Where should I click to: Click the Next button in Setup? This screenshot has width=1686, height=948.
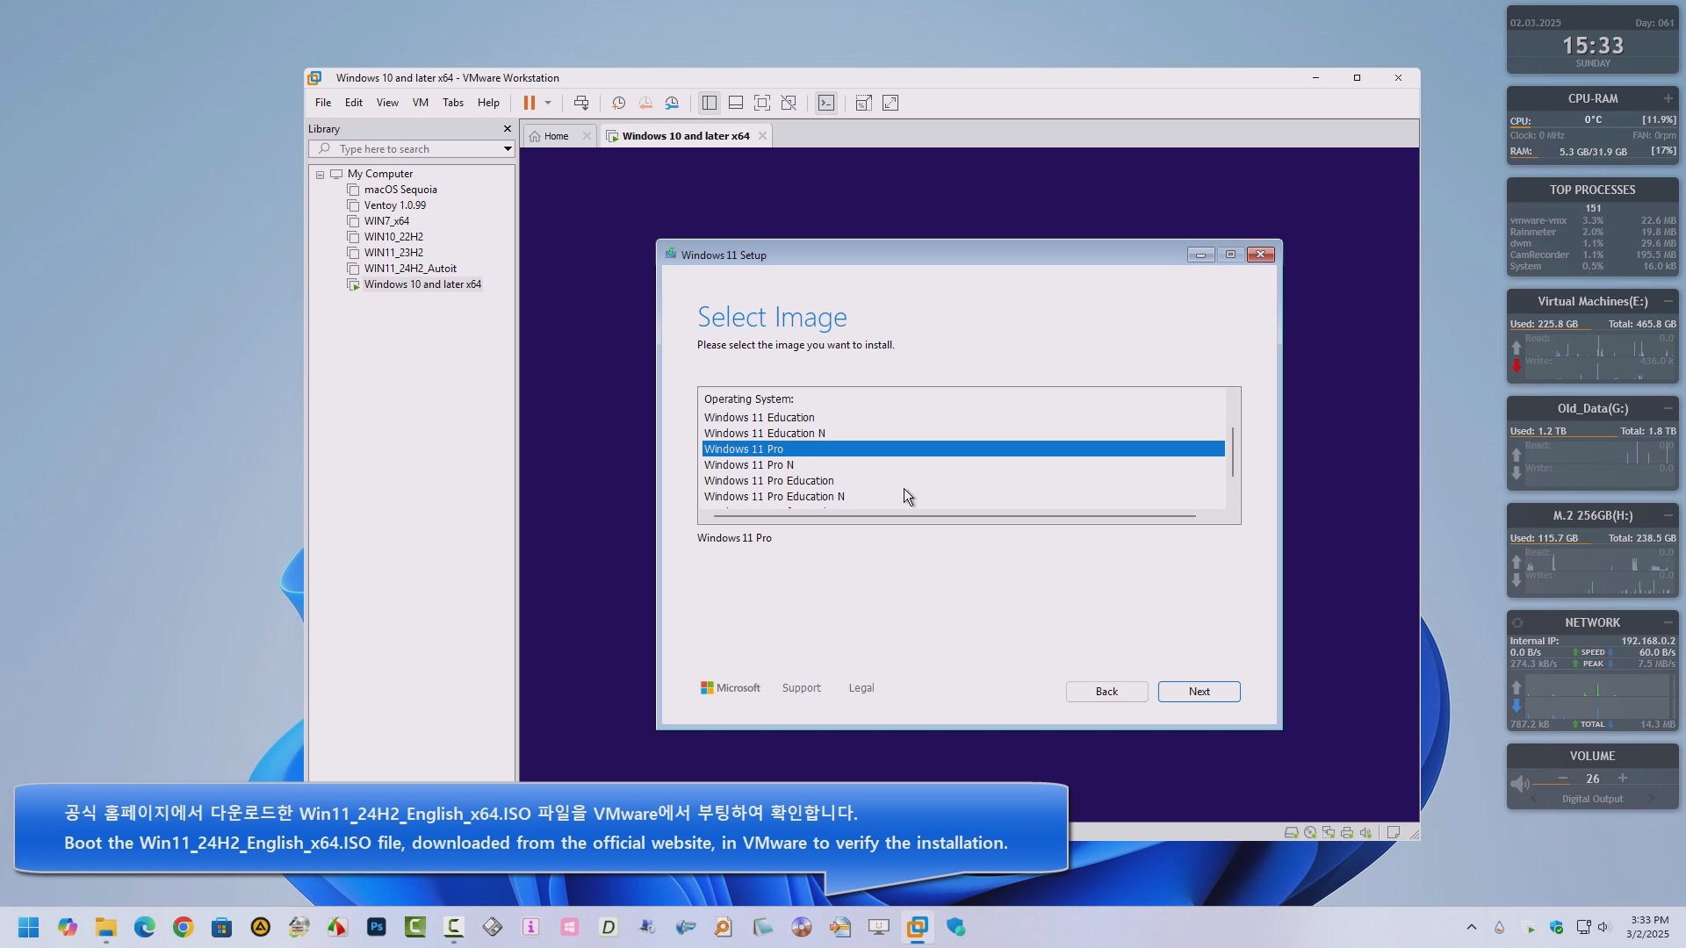1199,692
